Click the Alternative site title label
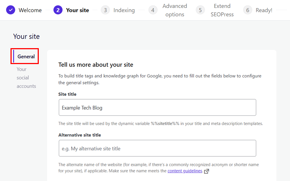Image resolution: width=290 pixels, height=181 pixels. tap(80, 135)
